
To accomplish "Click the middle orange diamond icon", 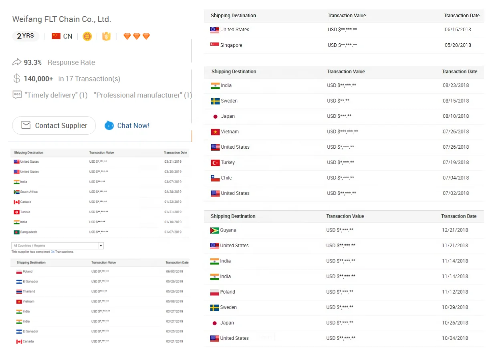I will point(137,36).
